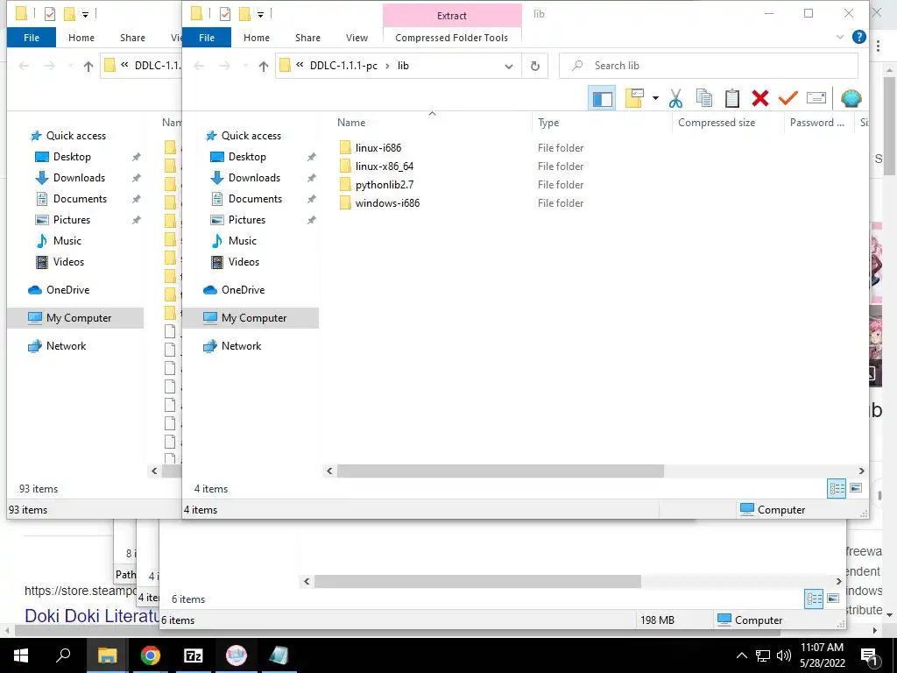897x673 pixels.
Task: Click the Refresh button beside lib address bar
Action: click(535, 66)
